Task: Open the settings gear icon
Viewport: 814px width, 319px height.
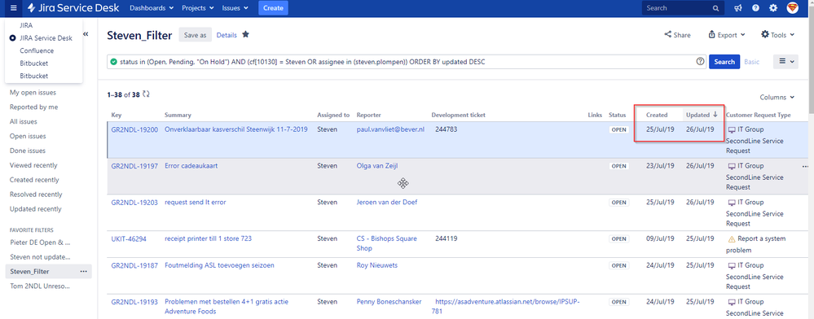Action: pos(773,8)
